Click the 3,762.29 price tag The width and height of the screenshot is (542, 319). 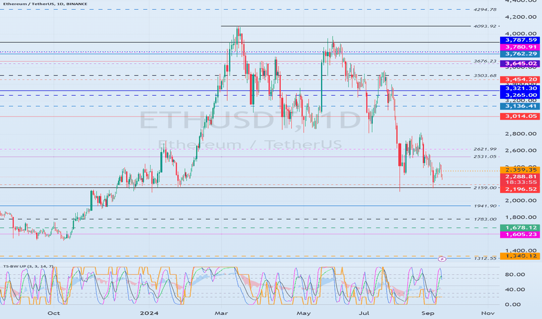point(520,54)
